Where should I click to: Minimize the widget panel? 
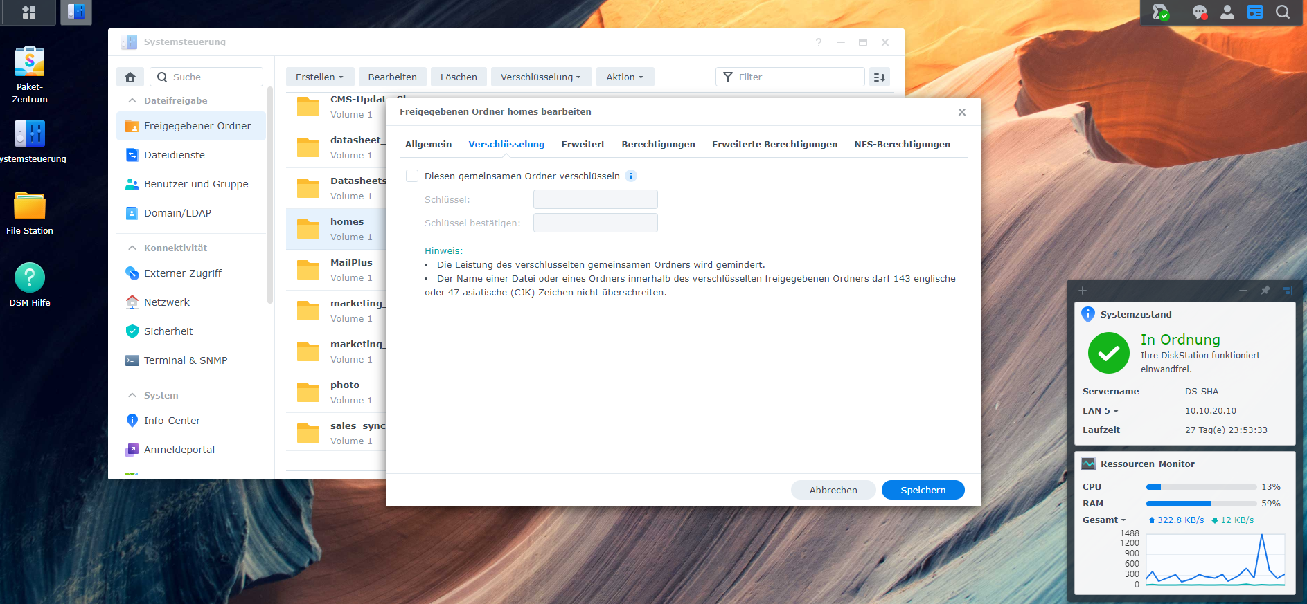tap(1243, 291)
